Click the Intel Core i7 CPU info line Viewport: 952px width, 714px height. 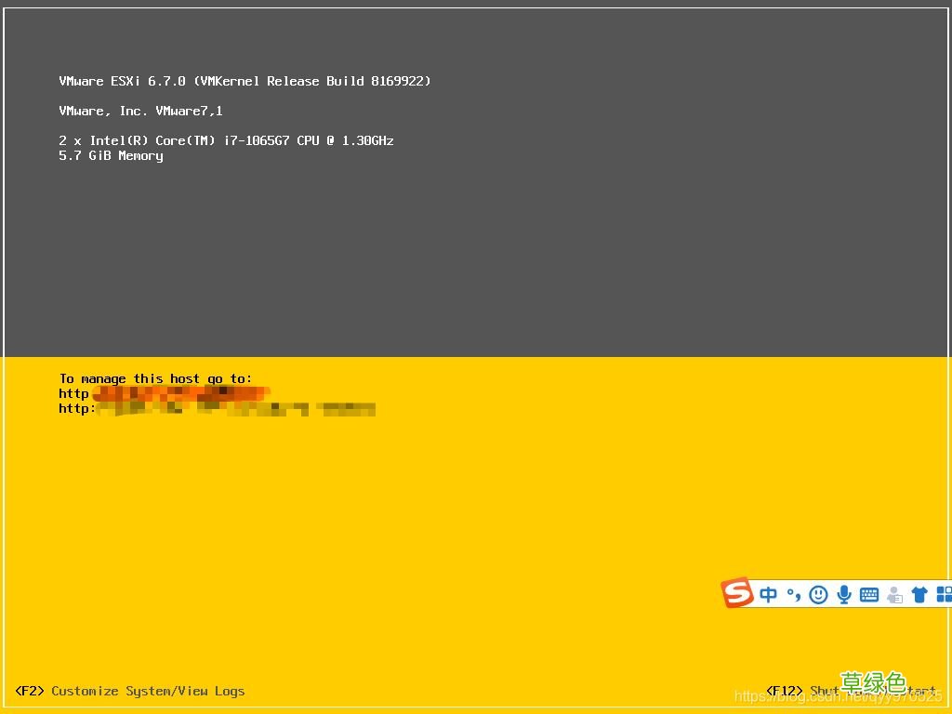point(226,140)
